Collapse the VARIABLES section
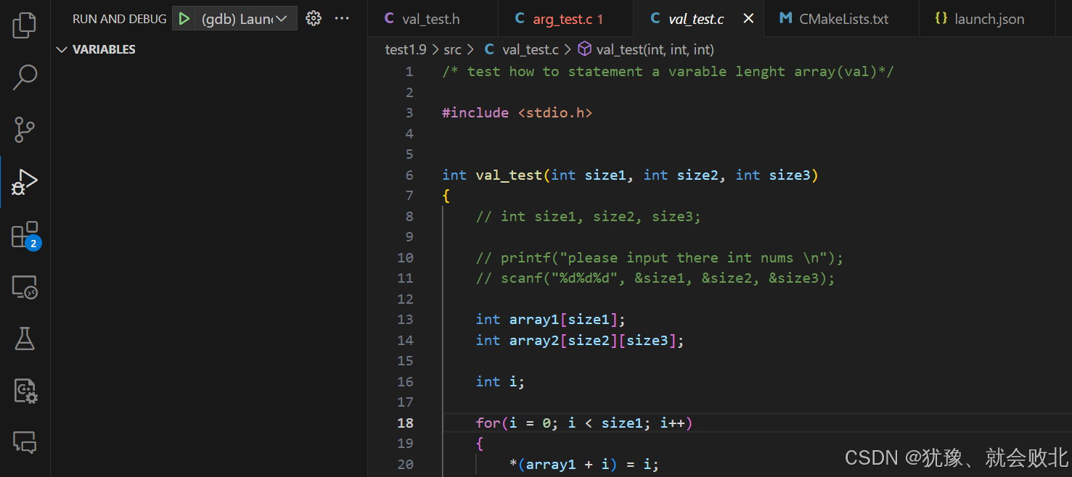This screenshot has width=1072, height=477. (x=96, y=49)
